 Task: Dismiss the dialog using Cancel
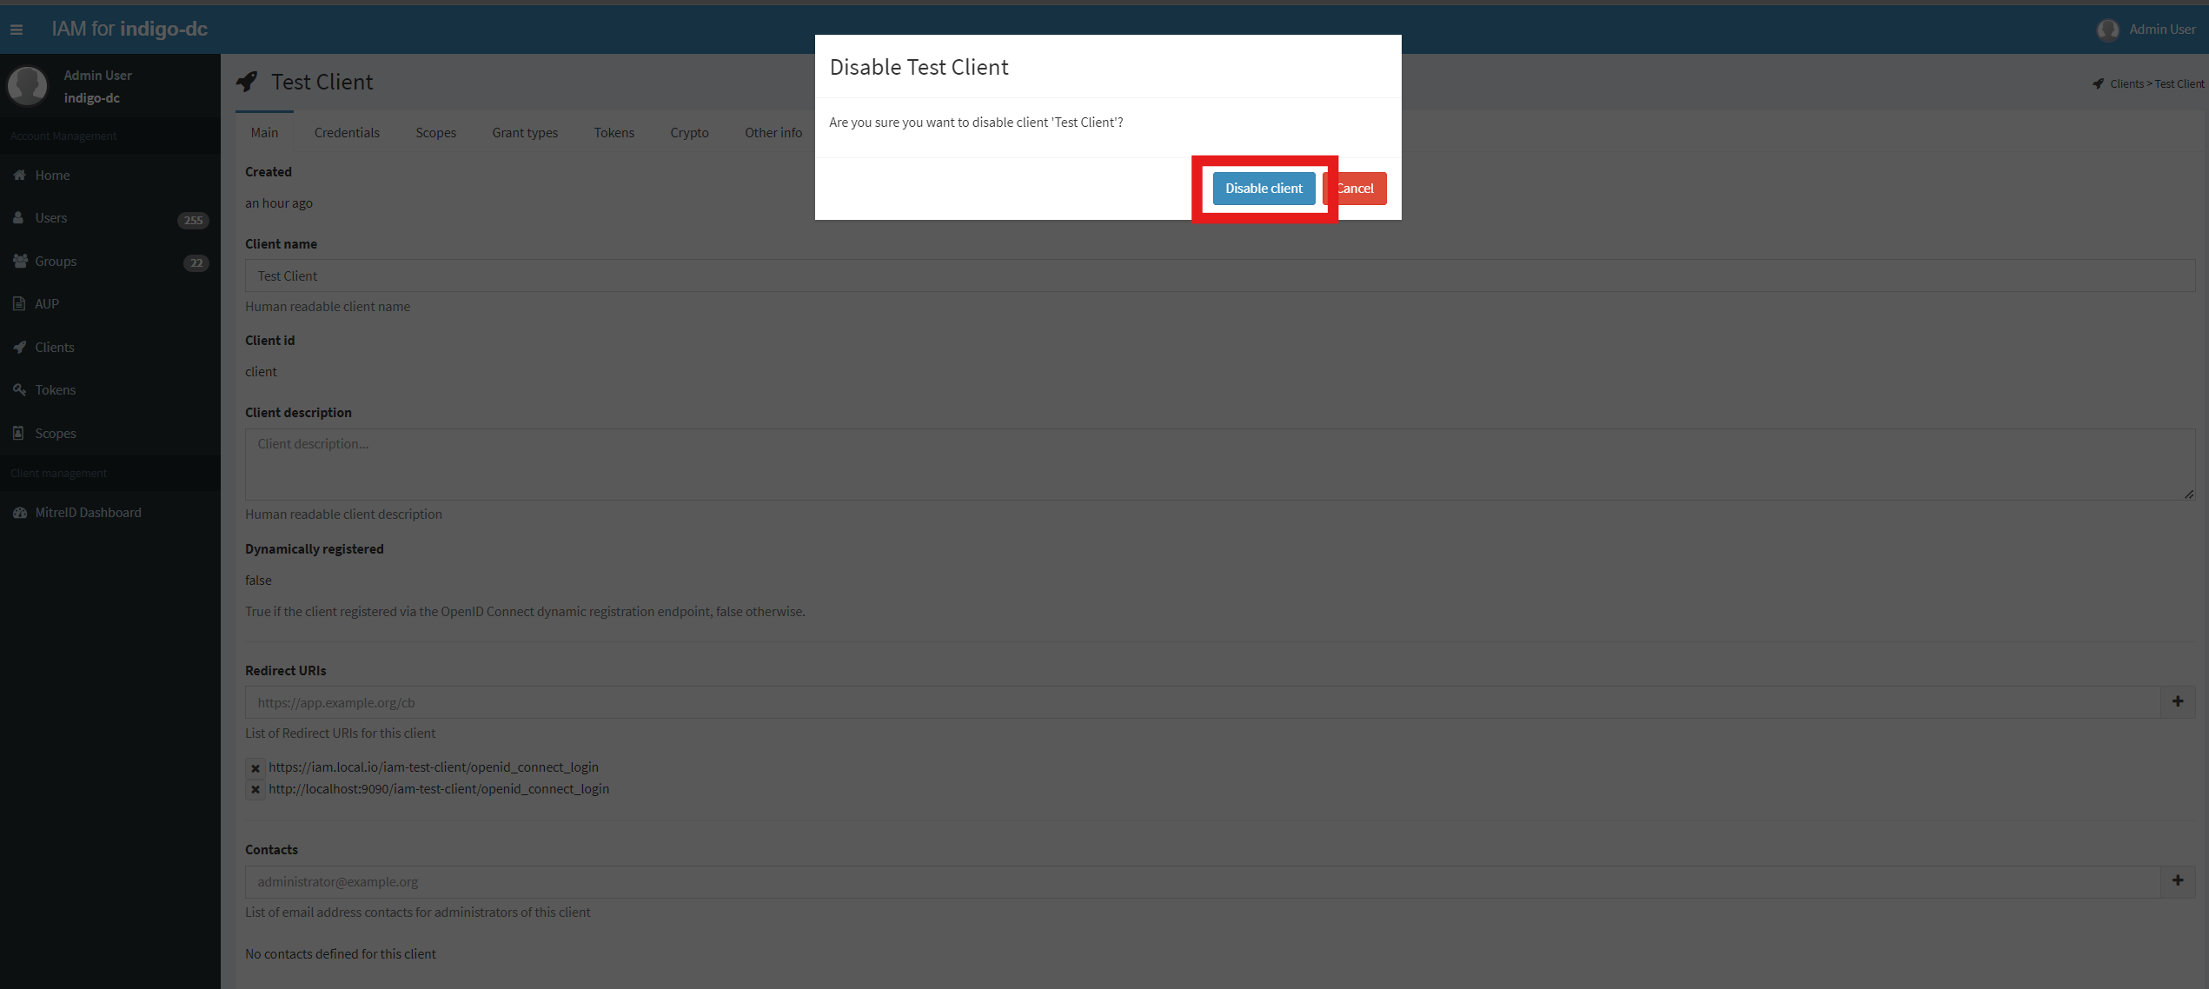click(x=1357, y=188)
